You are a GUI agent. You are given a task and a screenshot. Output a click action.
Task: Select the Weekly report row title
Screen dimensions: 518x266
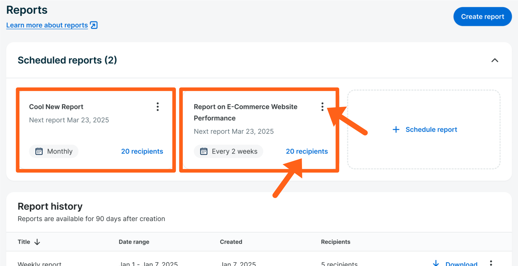pos(40,263)
